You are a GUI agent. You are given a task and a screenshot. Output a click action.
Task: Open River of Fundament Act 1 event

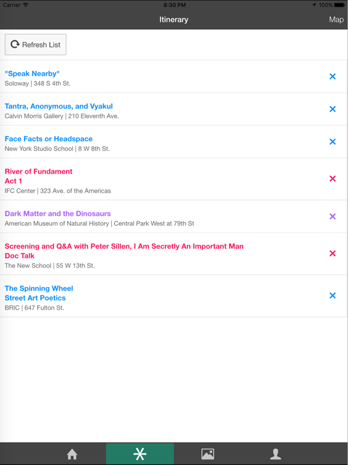coord(39,176)
